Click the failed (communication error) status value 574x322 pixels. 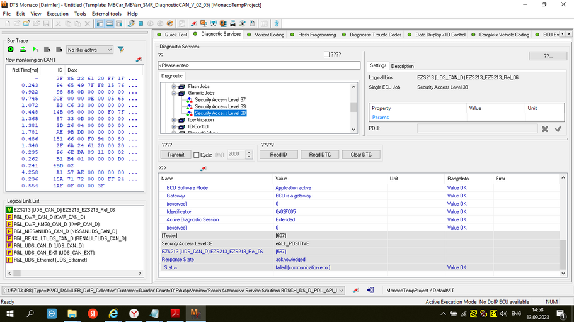302,267
